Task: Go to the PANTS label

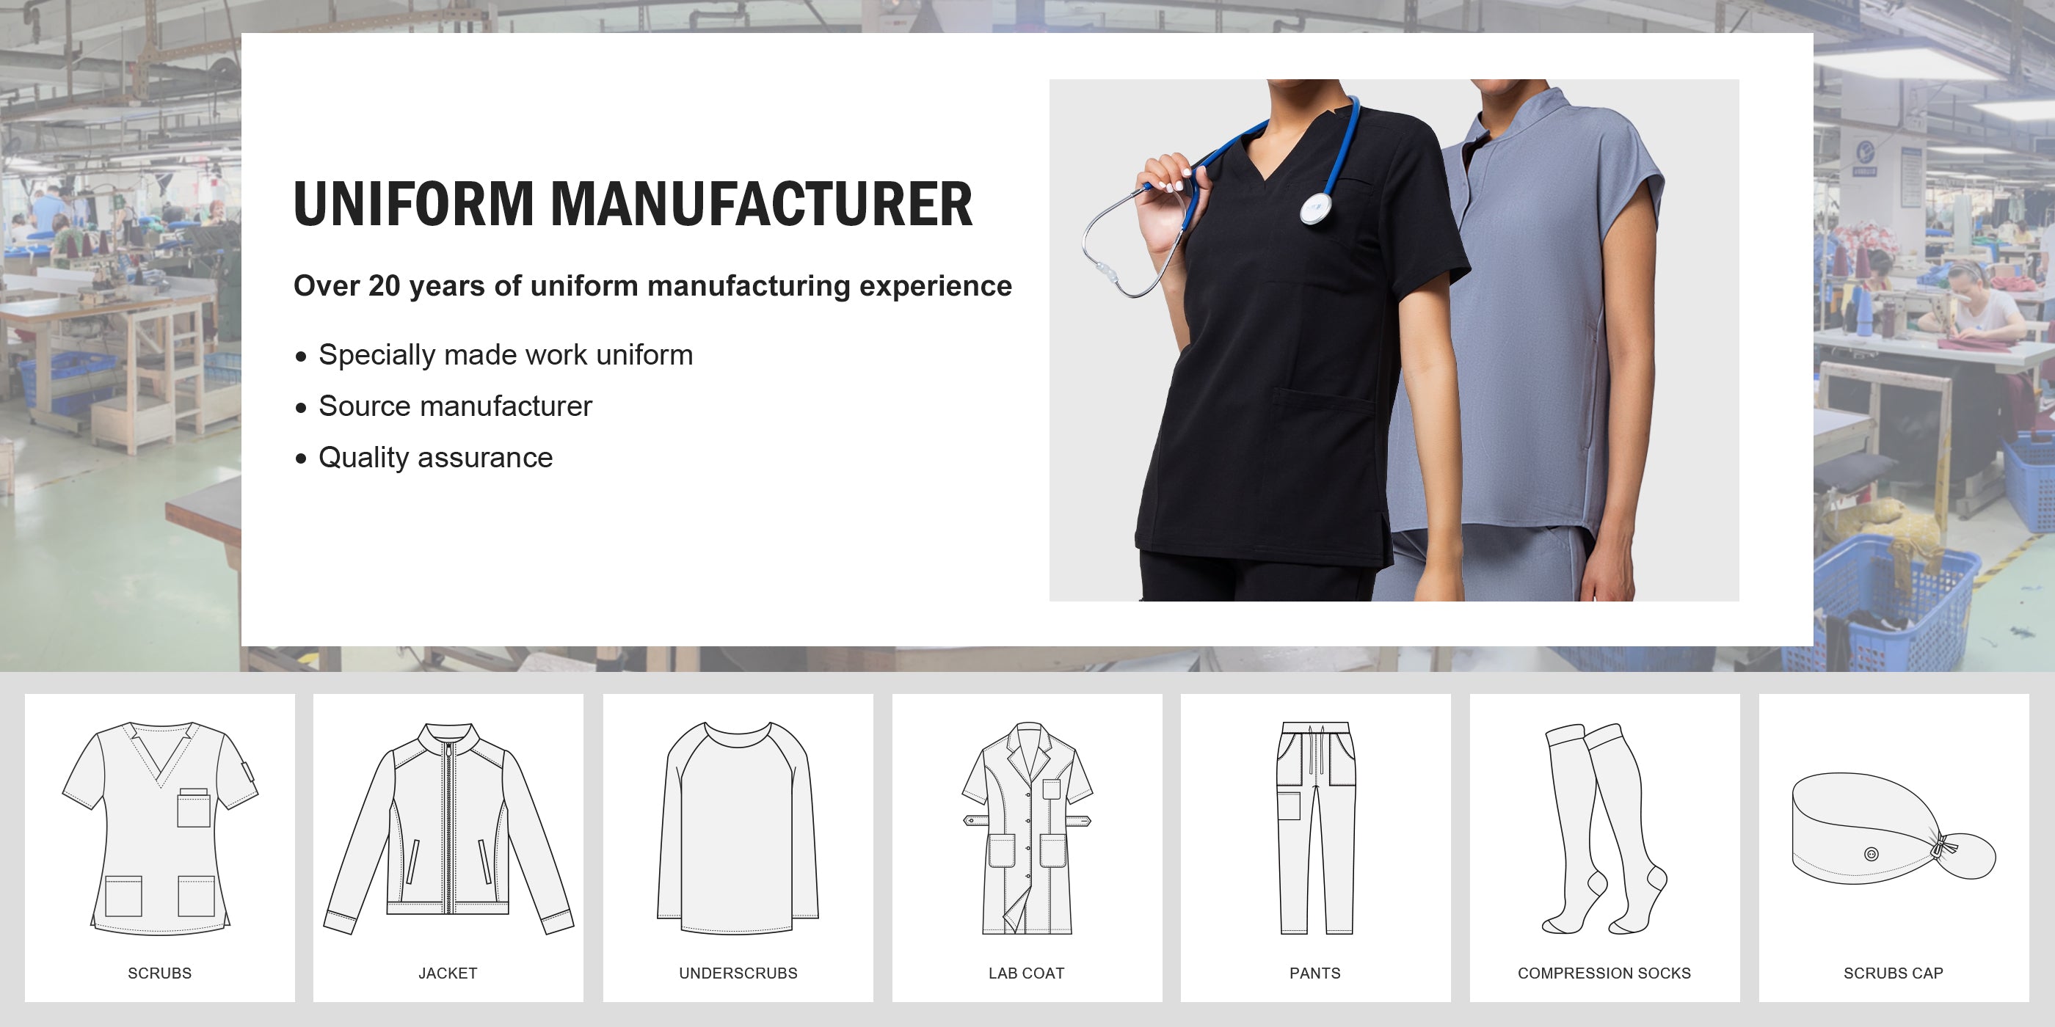Action: click(1315, 973)
